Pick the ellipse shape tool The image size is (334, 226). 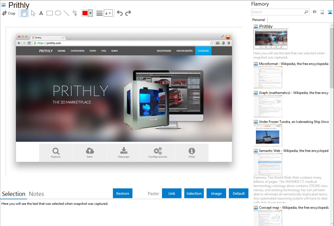(x=58, y=13)
